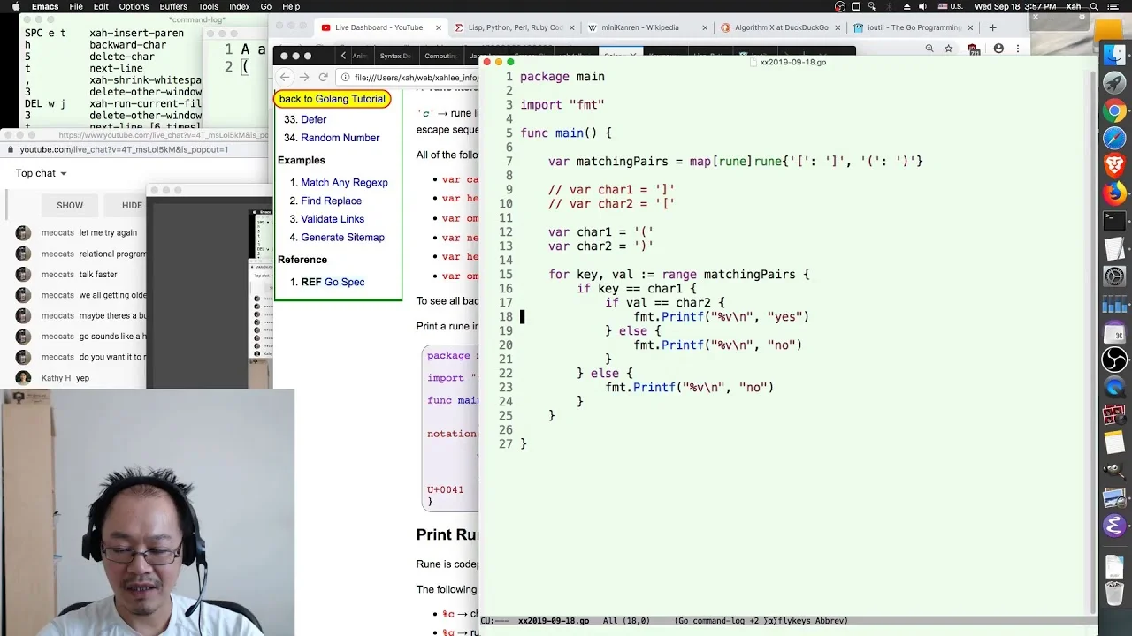
Task: Open a new browser tab
Action: (994, 27)
